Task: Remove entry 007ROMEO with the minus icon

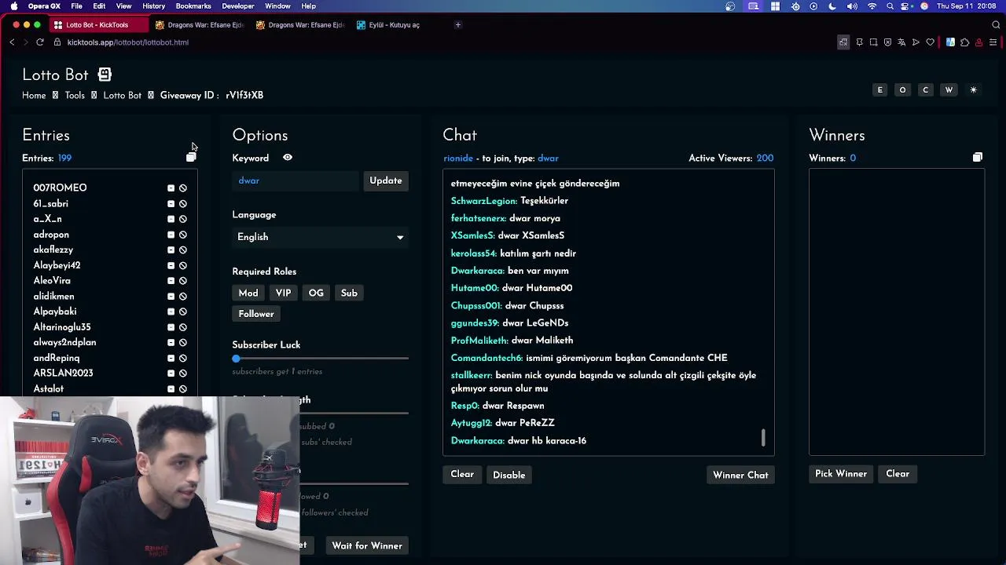Action: [171, 188]
